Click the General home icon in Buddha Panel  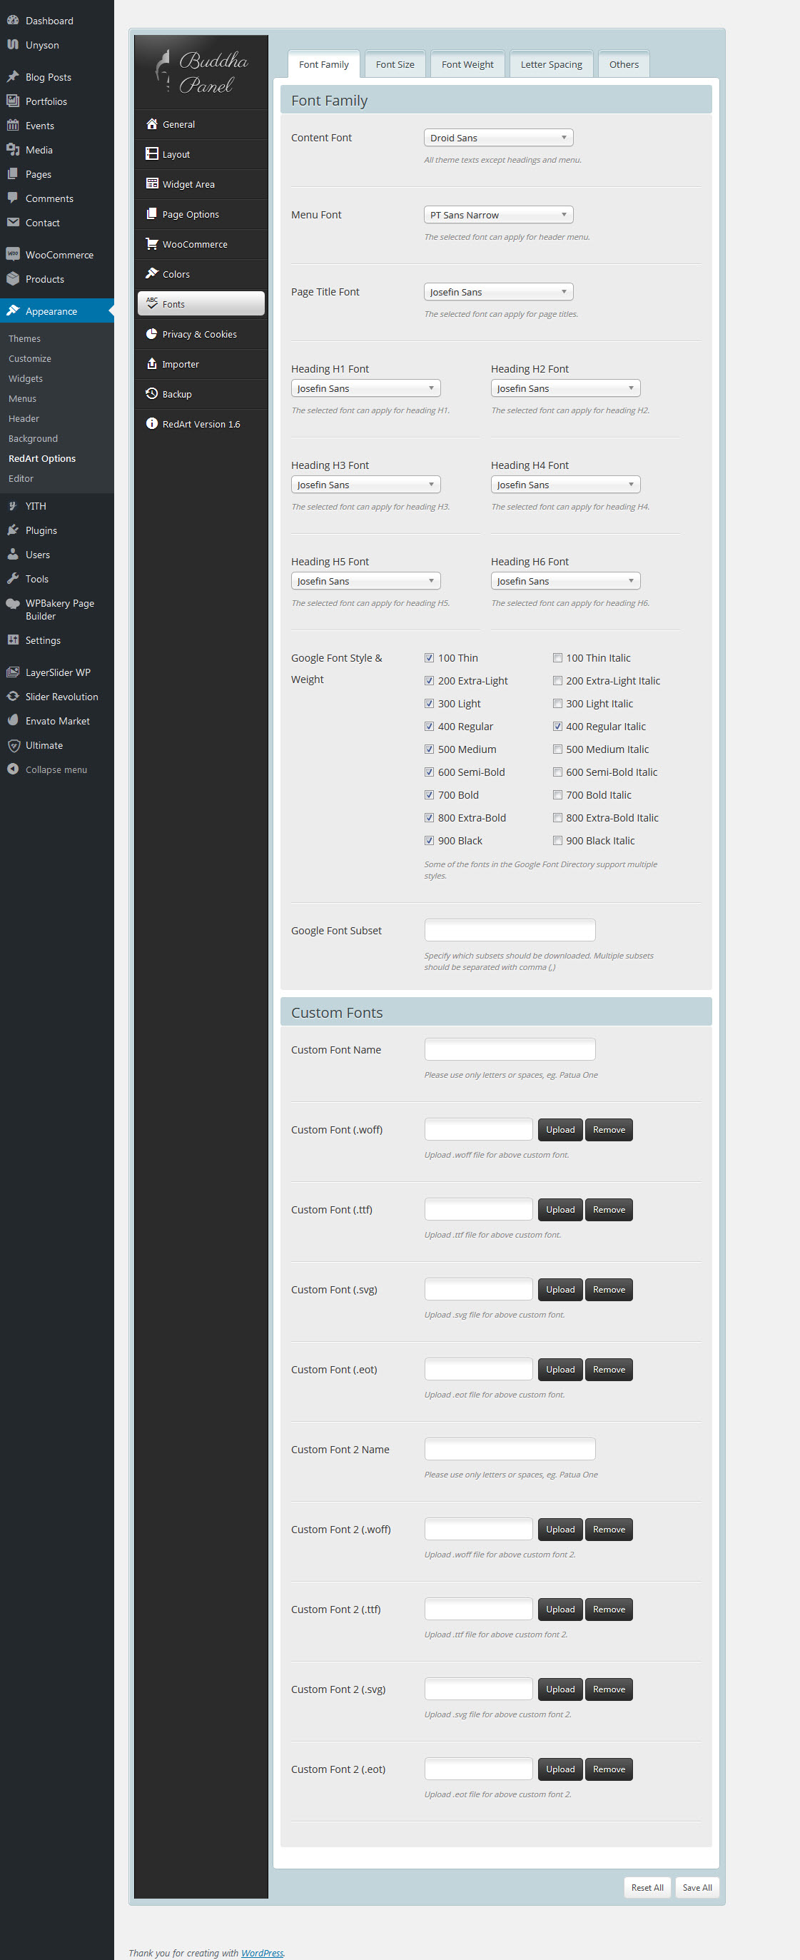pyautogui.click(x=151, y=124)
